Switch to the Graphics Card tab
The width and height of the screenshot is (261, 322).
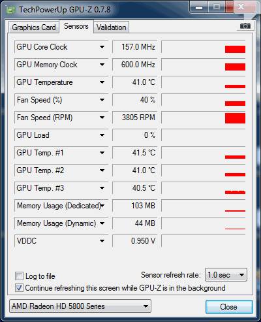click(34, 27)
